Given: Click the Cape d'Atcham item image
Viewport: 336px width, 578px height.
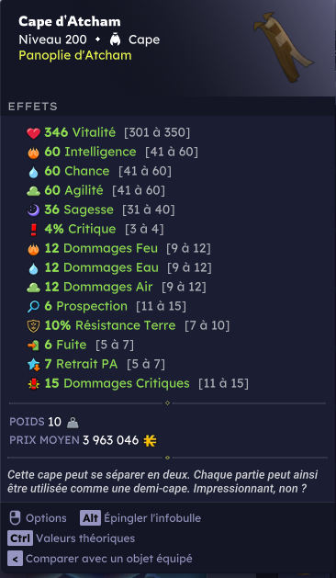Looking at the screenshot, I should [283, 47].
